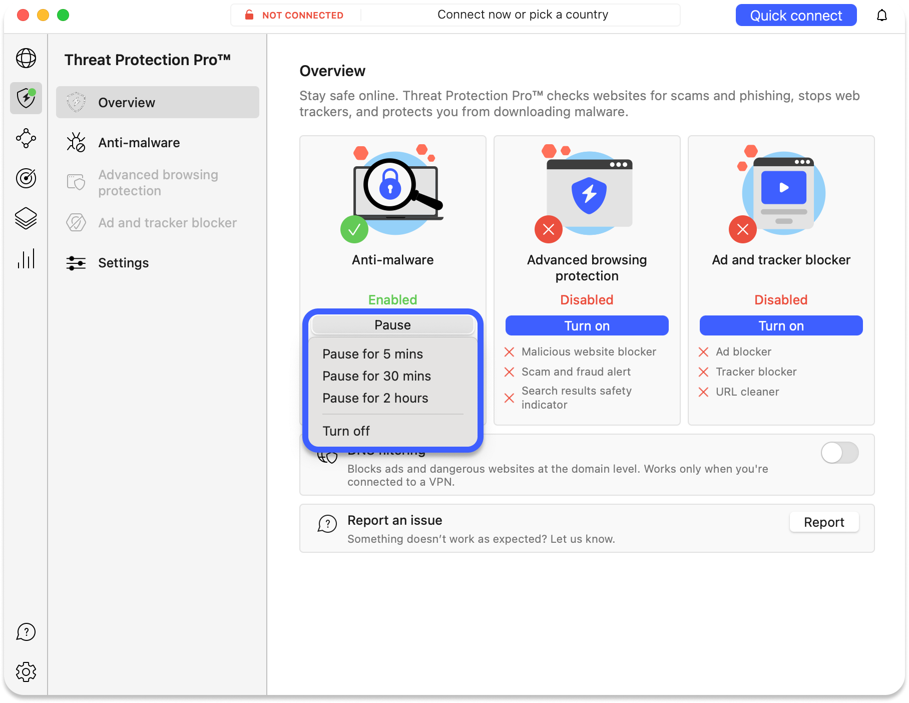The image size is (909, 703).
Task: Enable the Ad and tracker blocker
Action: pos(780,325)
